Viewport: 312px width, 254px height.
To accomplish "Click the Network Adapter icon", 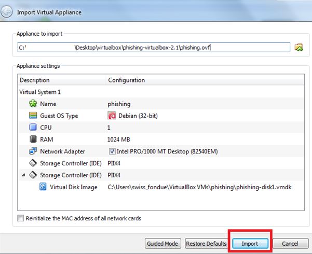I will point(33,151).
